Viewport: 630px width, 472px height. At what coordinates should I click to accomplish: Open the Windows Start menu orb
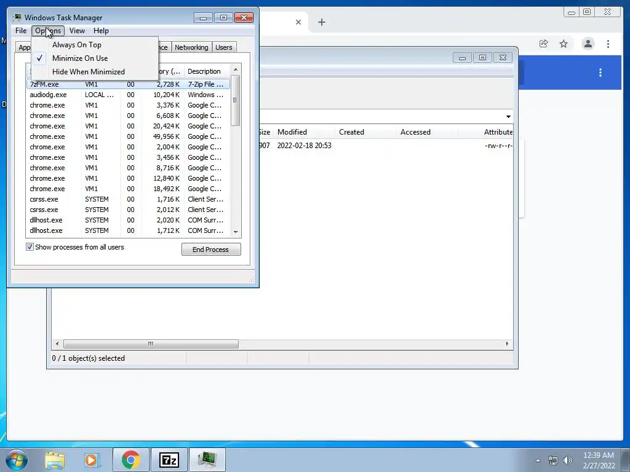17,460
